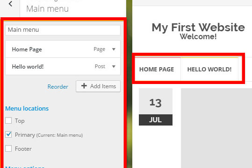Click the gray post thumbnail placeholder

point(216,128)
